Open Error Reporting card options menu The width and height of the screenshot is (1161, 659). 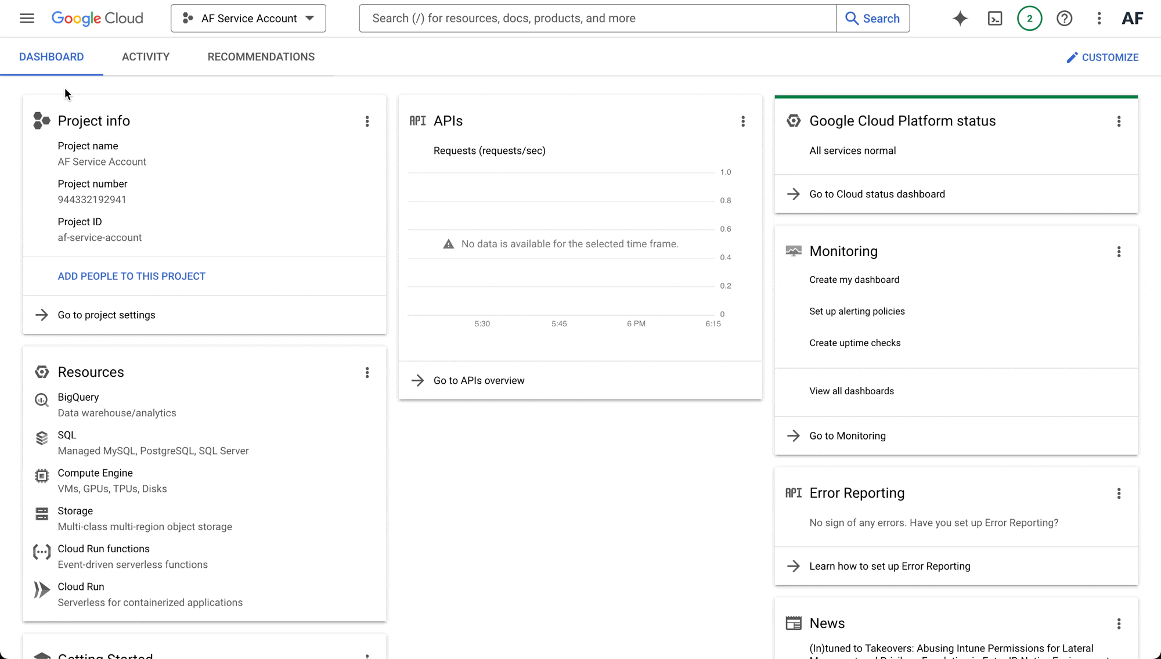(1119, 494)
